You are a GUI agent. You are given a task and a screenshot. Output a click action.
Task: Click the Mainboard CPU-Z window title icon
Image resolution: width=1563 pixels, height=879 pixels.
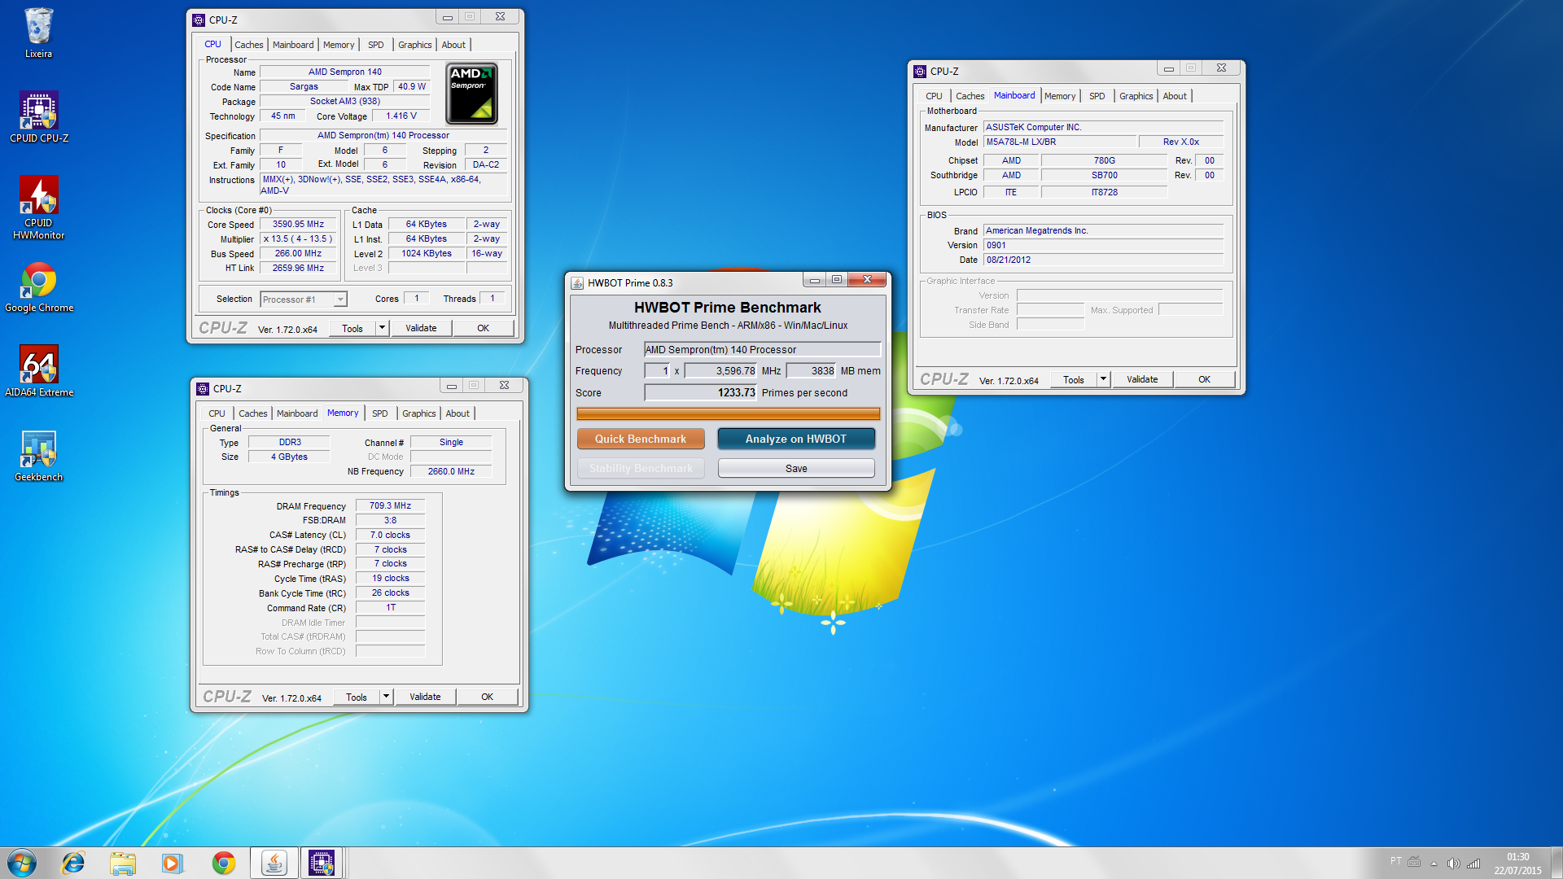920,72
